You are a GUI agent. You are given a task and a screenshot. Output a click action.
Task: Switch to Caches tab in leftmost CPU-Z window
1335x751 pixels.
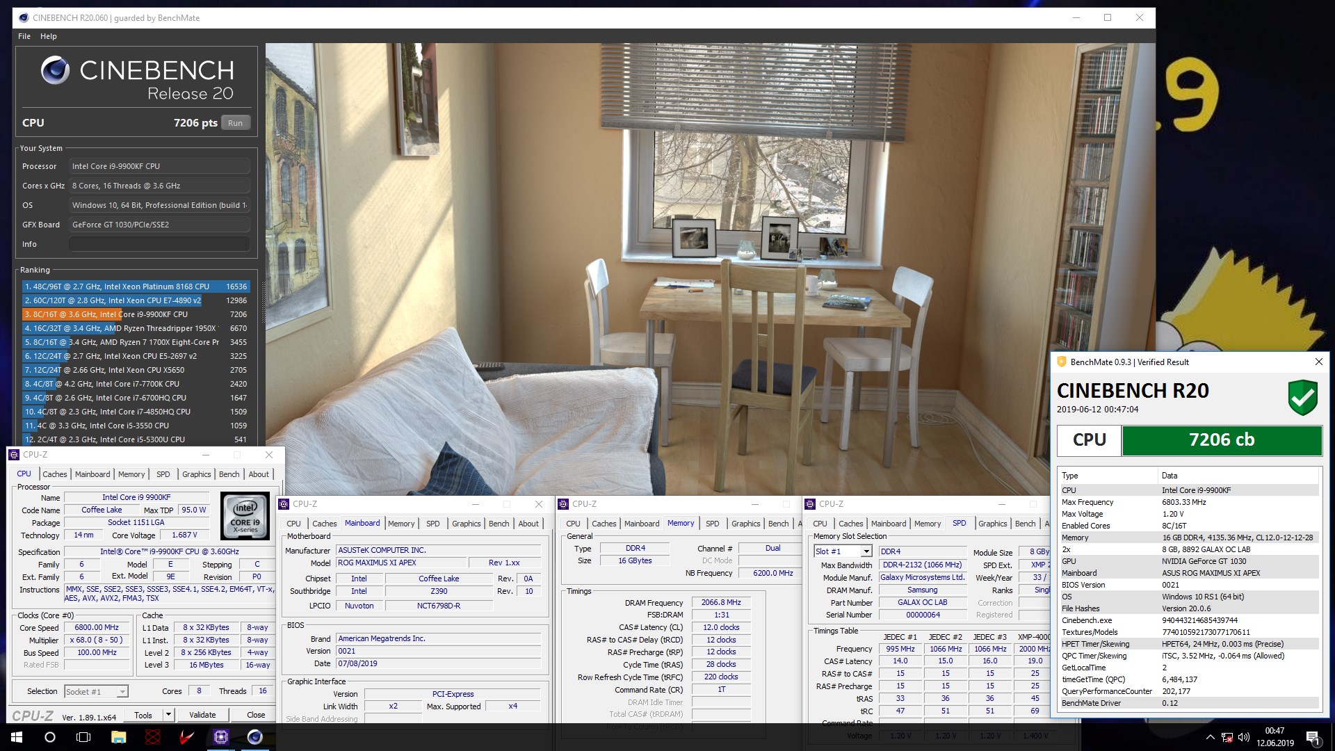tap(55, 474)
